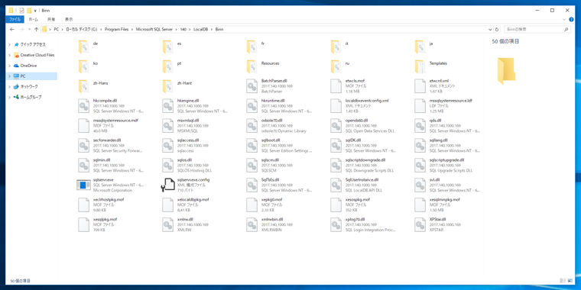Select the Templates folder icon
Screen dimensions: 581x290
[x=420, y=66]
